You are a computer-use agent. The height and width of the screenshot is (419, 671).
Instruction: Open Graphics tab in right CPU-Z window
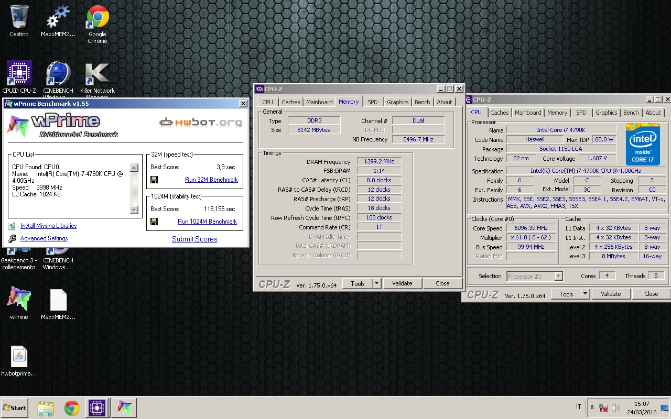(607, 113)
